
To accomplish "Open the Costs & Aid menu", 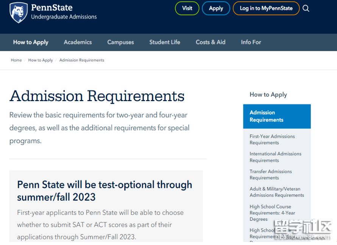I will (x=211, y=42).
